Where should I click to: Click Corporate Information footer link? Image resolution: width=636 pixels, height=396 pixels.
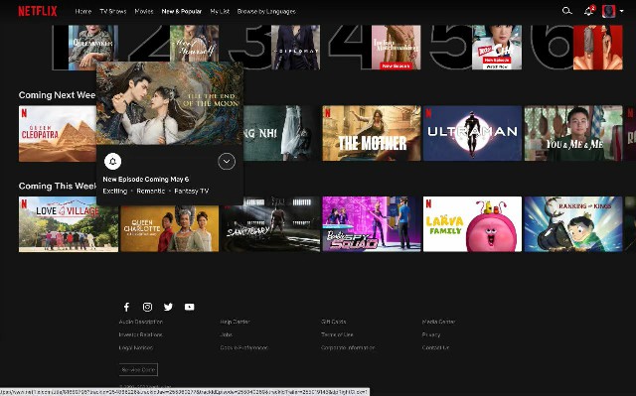(x=348, y=347)
